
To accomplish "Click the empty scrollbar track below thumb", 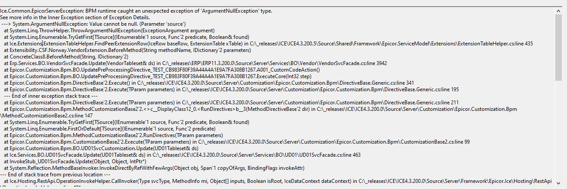I will point(558,131).
